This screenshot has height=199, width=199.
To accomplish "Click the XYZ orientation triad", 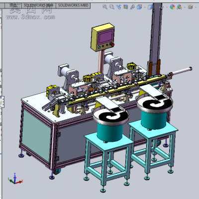I will (15, 179).
